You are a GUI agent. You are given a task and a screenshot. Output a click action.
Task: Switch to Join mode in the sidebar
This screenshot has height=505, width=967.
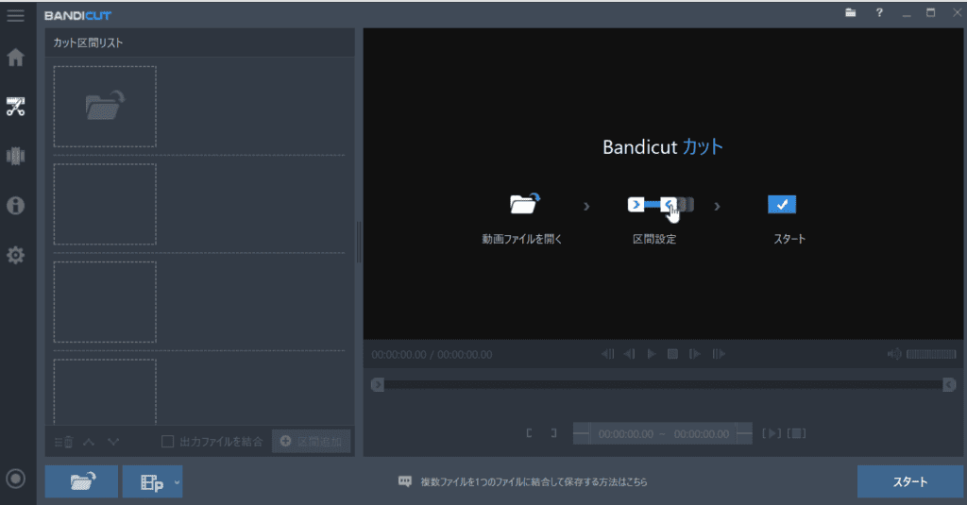(x=15, y=156)
